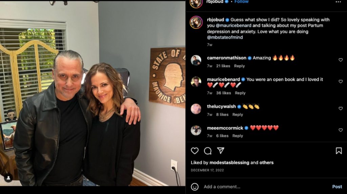Follow rbjobud
347x194 pixels.
coord(242,2)
